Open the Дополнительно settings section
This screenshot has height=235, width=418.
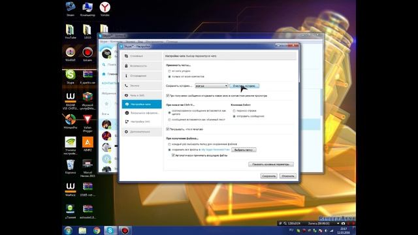[x=142, y=132]
